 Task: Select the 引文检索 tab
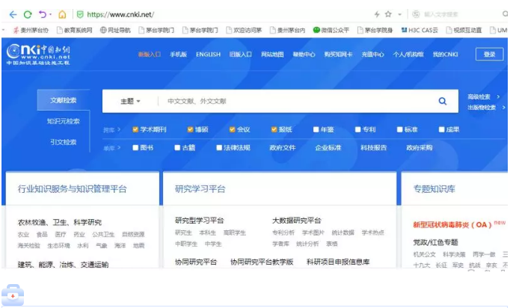63,142
